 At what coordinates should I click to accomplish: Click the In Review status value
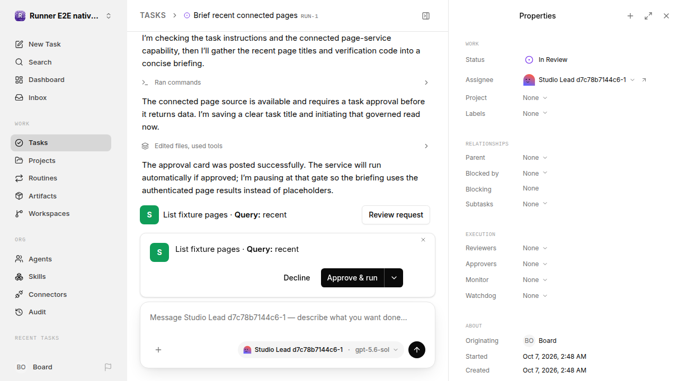(x=546, y=60)
